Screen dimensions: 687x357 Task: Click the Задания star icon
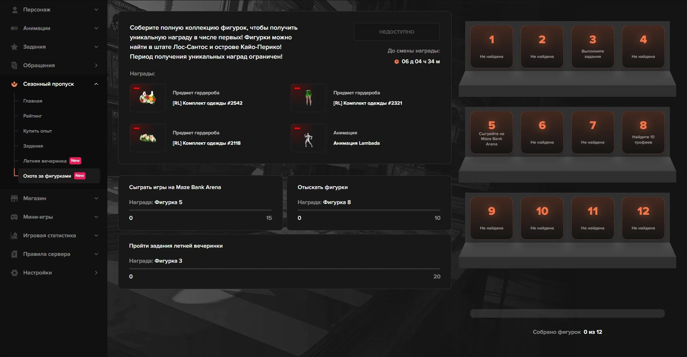14,47
